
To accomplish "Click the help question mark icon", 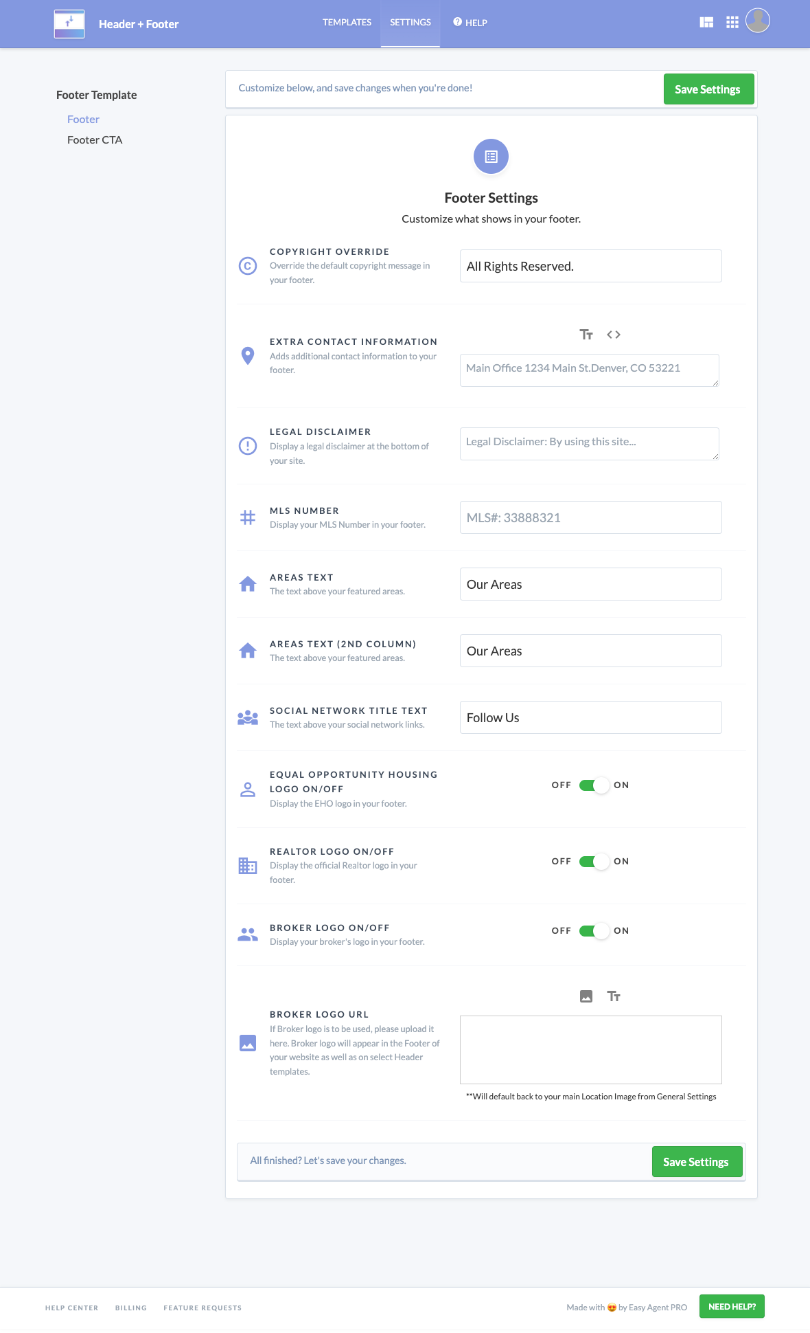I will click(457, 22).
